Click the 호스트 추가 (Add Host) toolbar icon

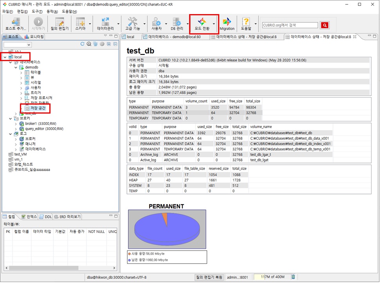16,24
